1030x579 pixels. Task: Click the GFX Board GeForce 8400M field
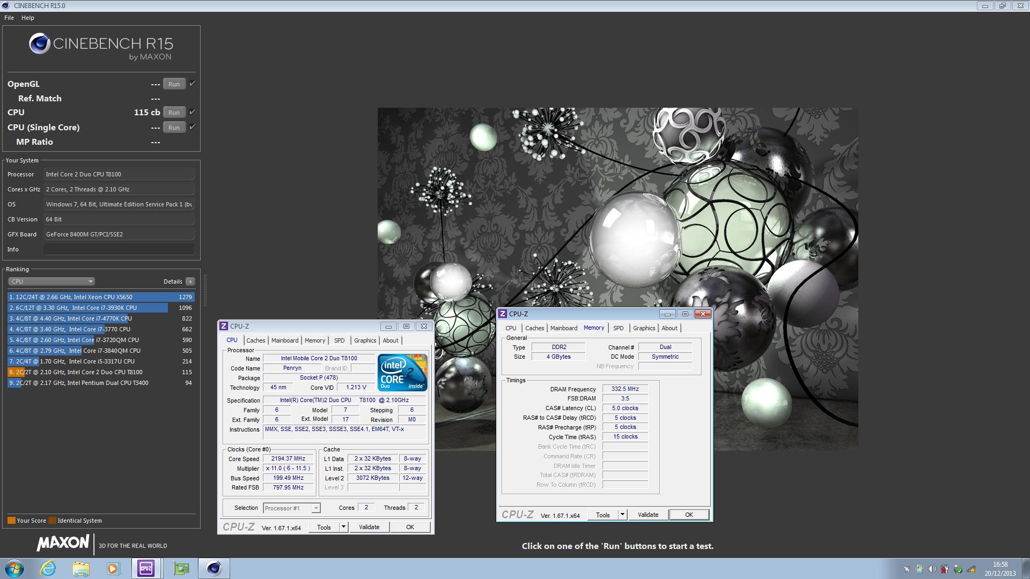pos(119,234)
